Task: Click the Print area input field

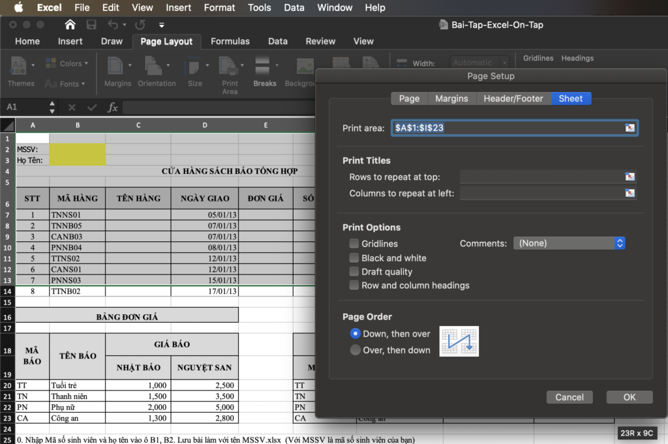Action: click(x=514, y=128)
